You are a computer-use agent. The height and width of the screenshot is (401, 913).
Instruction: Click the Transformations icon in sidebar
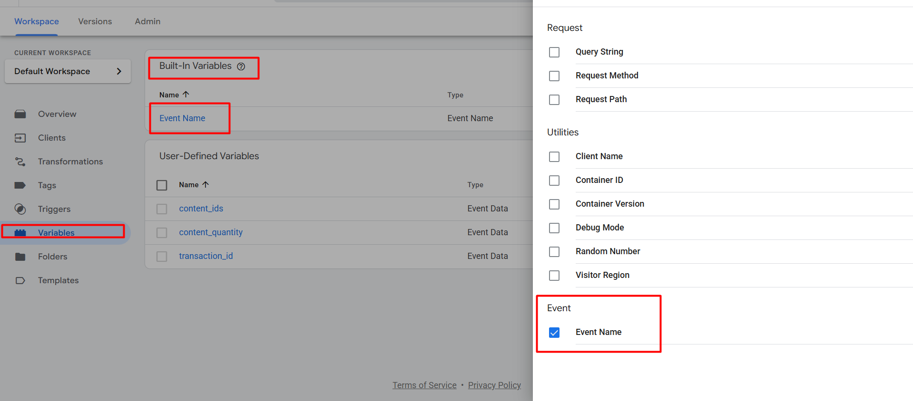coord(20,162)
